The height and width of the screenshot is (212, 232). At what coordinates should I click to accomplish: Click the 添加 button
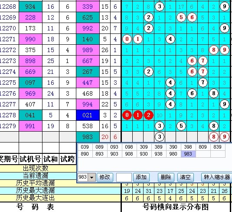(x=141, y=177)
